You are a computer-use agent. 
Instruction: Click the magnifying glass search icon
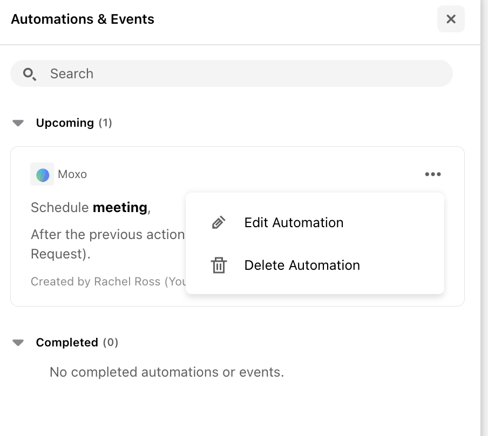[29, 74]
